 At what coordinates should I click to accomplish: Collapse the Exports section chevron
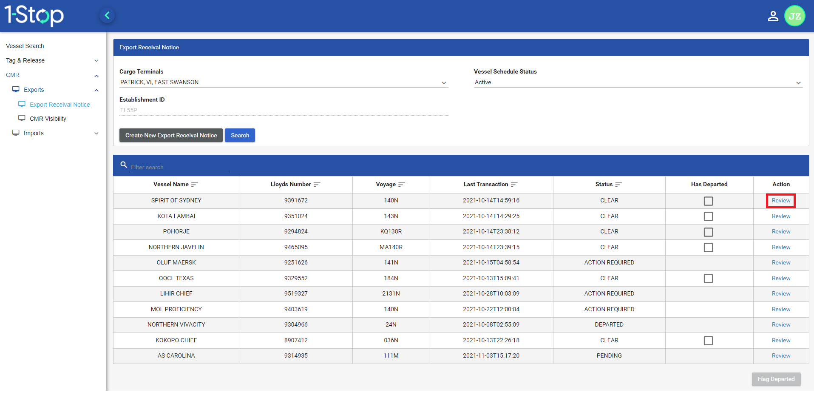pos(96,90)
